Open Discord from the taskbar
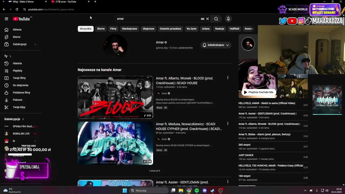Viewport: 345px width, 194px height. pos(205,190)
